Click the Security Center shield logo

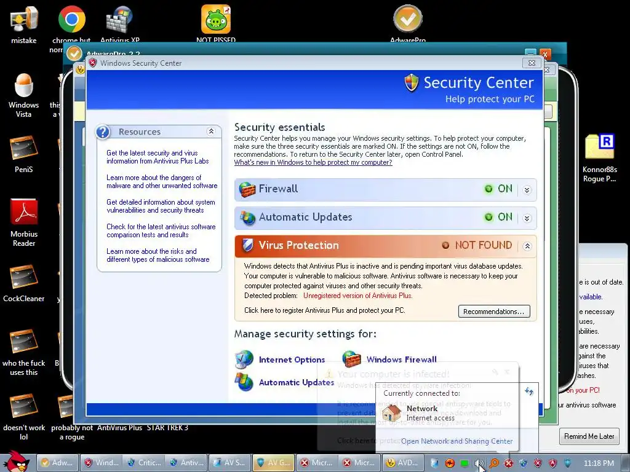412,83
